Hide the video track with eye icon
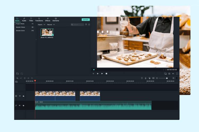This screenshot has height=132, width=199. (20, 96)
